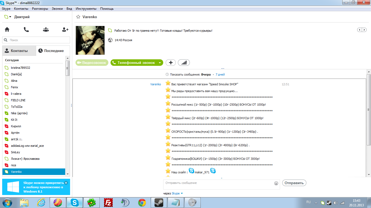Show hidden system tray icons
Image resolution: width=371 pixels, height=208 pixels.
(x=316, y=203)
